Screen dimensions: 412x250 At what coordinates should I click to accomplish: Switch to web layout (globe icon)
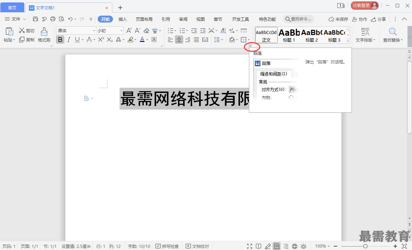294,246
